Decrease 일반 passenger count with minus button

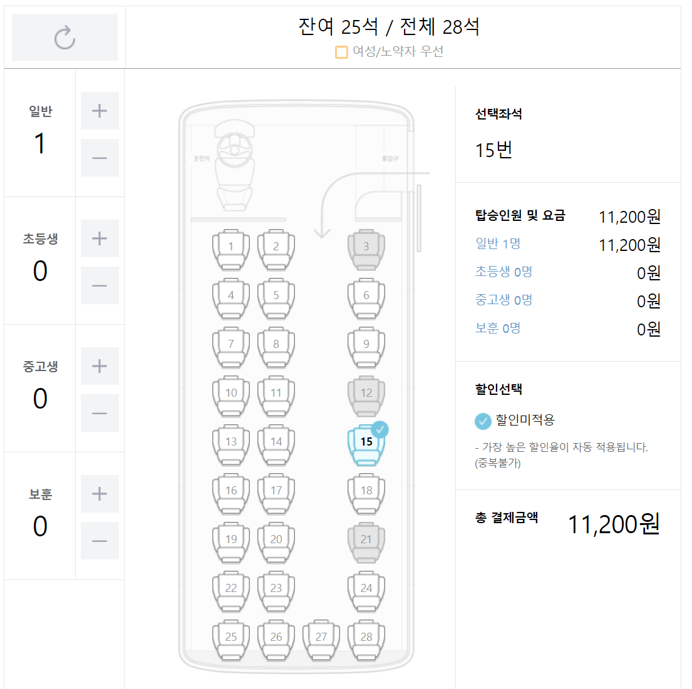100,158
